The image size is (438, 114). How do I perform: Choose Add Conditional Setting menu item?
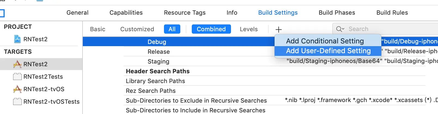pyautogui.click(x=325, y=41)
